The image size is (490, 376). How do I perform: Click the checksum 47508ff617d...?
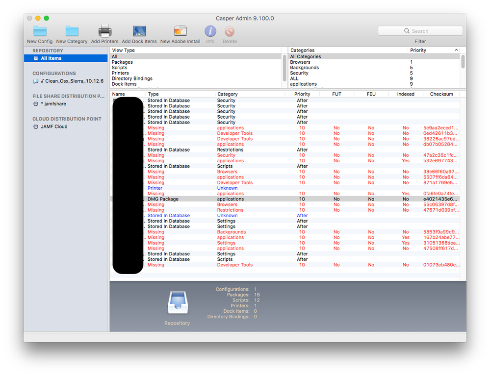[440, 248]
